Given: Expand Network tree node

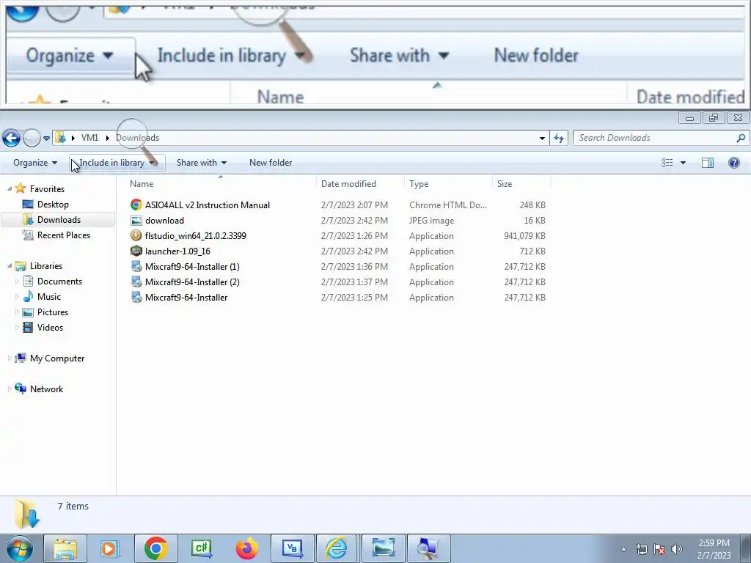Looking at the screenshot, I should (x=10, y=389).
